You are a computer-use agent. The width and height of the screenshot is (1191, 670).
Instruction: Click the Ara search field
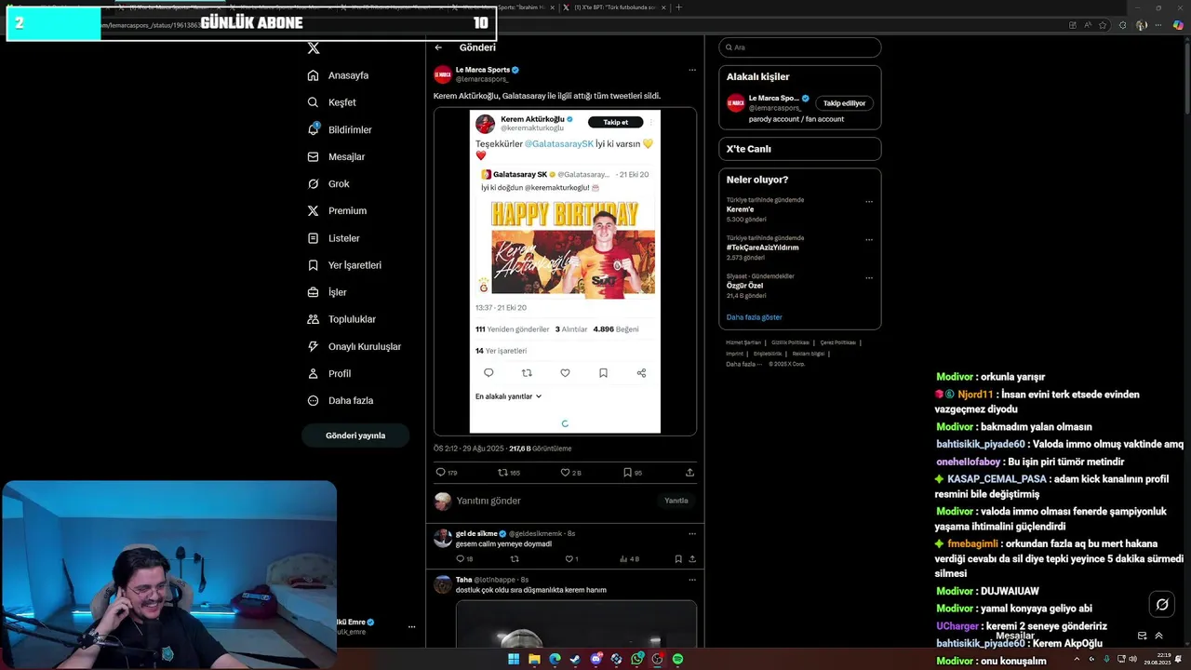pyautogui.click(x=799, y=47)
